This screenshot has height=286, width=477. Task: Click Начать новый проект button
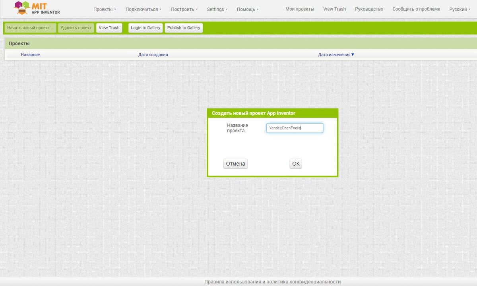30,28
